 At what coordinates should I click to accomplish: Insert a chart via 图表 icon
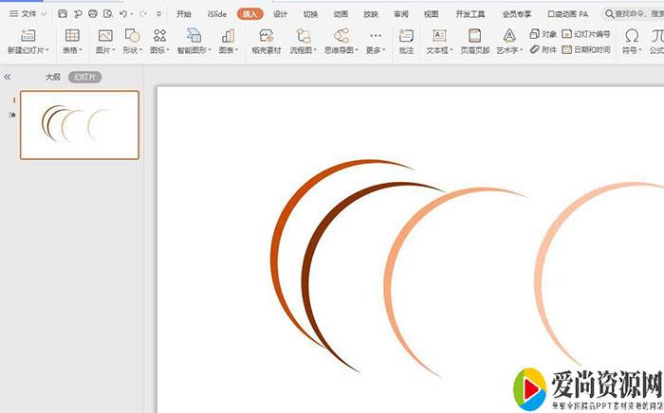tap(228, 36)
